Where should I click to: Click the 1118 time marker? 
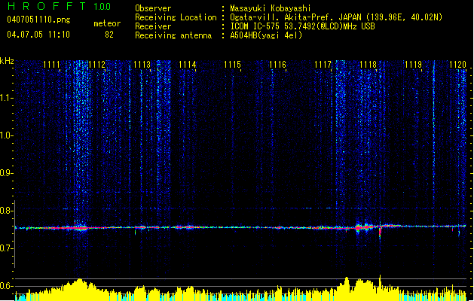coord(368,65)
